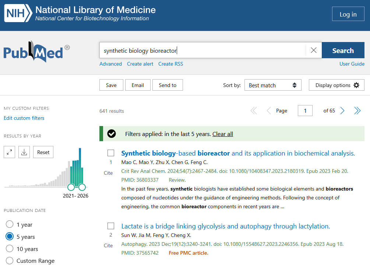This screenshot has height=265, width=370.
Task: Click the 'Free PMC article.' label
Action: (188, 253)
